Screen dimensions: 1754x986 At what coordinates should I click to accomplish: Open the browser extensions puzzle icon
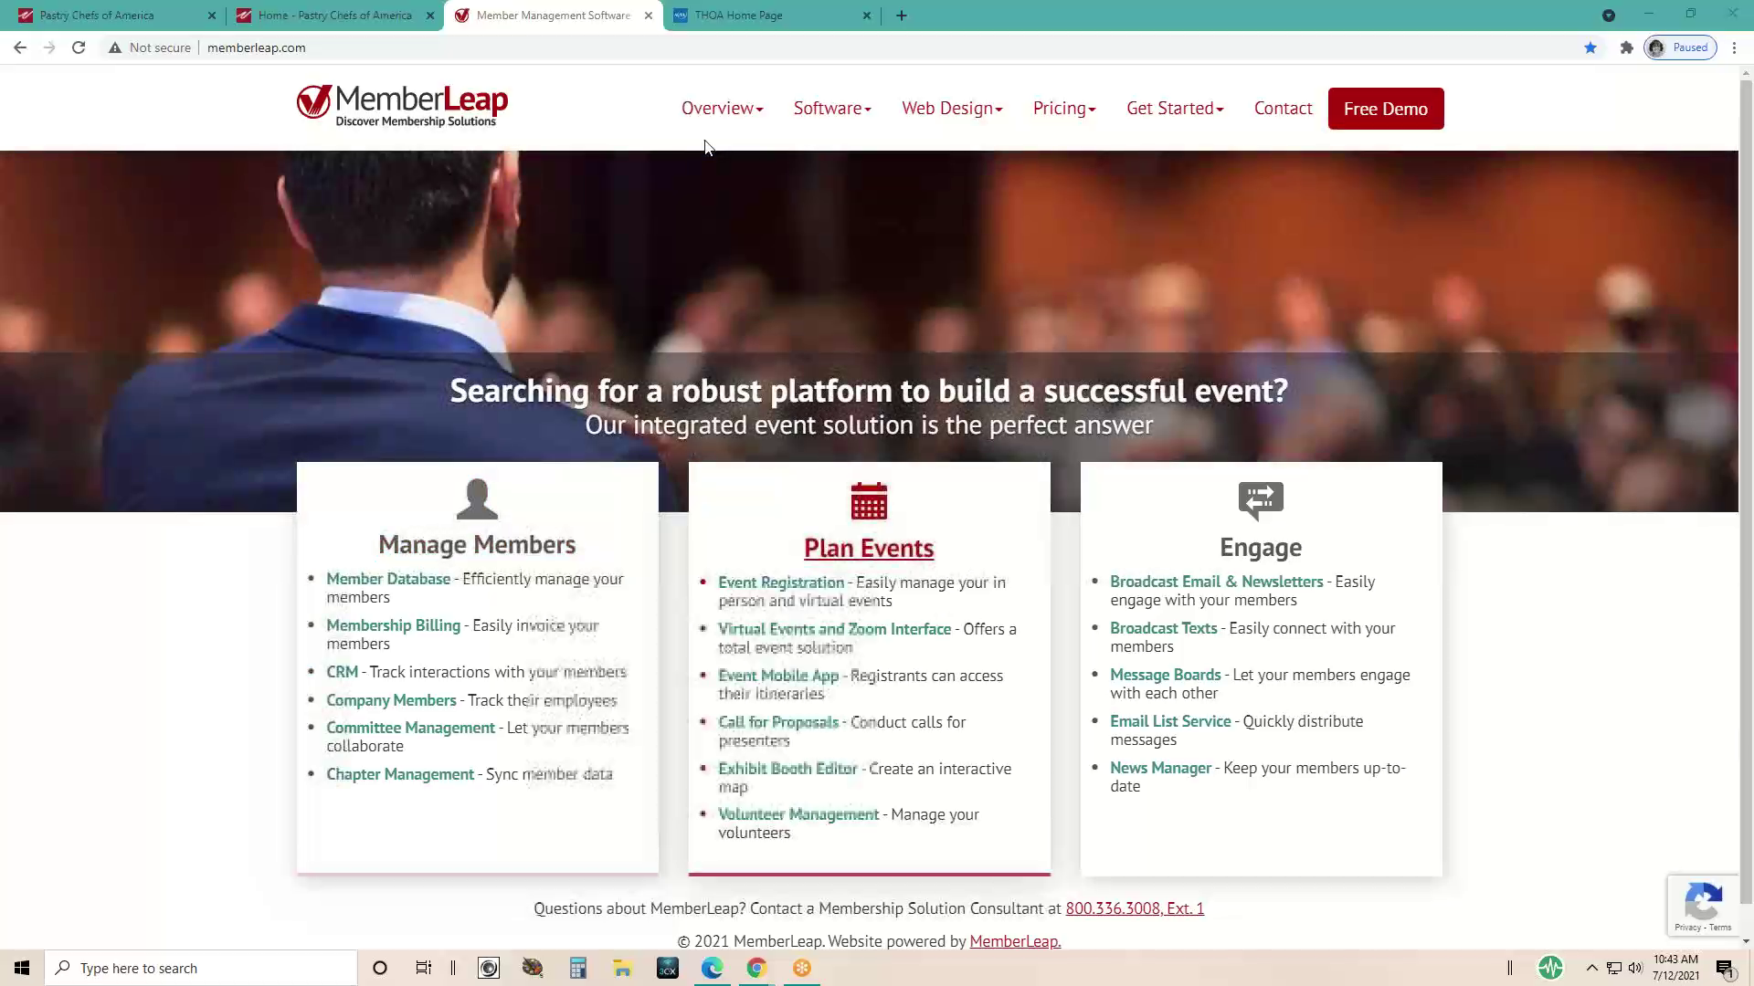[1626, 47]
